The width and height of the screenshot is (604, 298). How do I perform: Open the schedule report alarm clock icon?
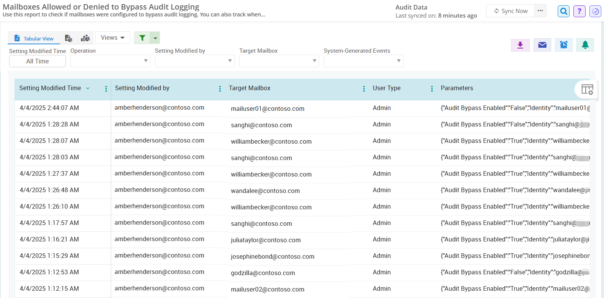point(563,45)
